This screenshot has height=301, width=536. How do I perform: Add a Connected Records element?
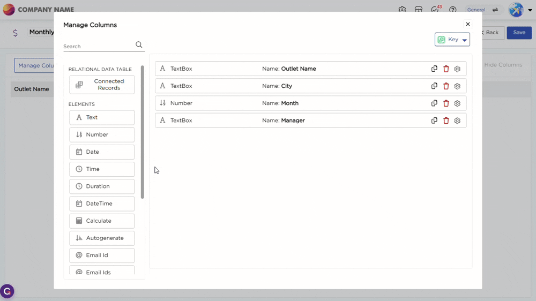pyautogui.click(x=102, y=85)
